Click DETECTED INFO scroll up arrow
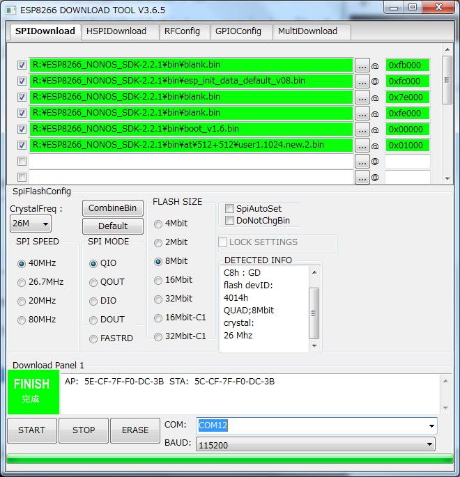This screenshot has height=477, width=460. coord(314,272)
